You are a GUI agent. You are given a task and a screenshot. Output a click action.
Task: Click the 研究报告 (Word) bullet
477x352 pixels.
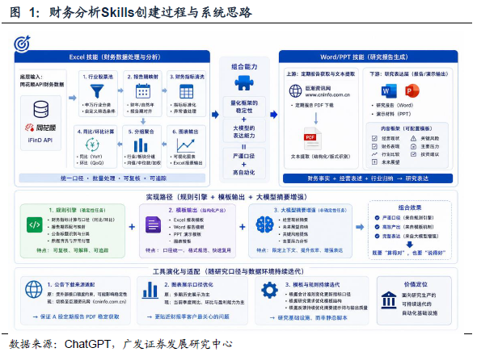[x=392, y=105]
